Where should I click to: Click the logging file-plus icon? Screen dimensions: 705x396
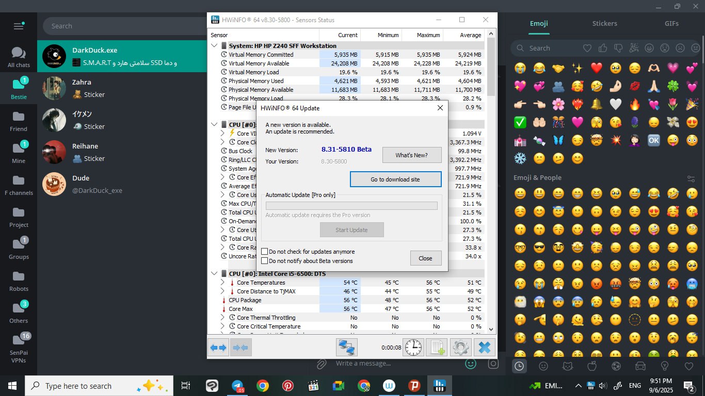(436, 348)
